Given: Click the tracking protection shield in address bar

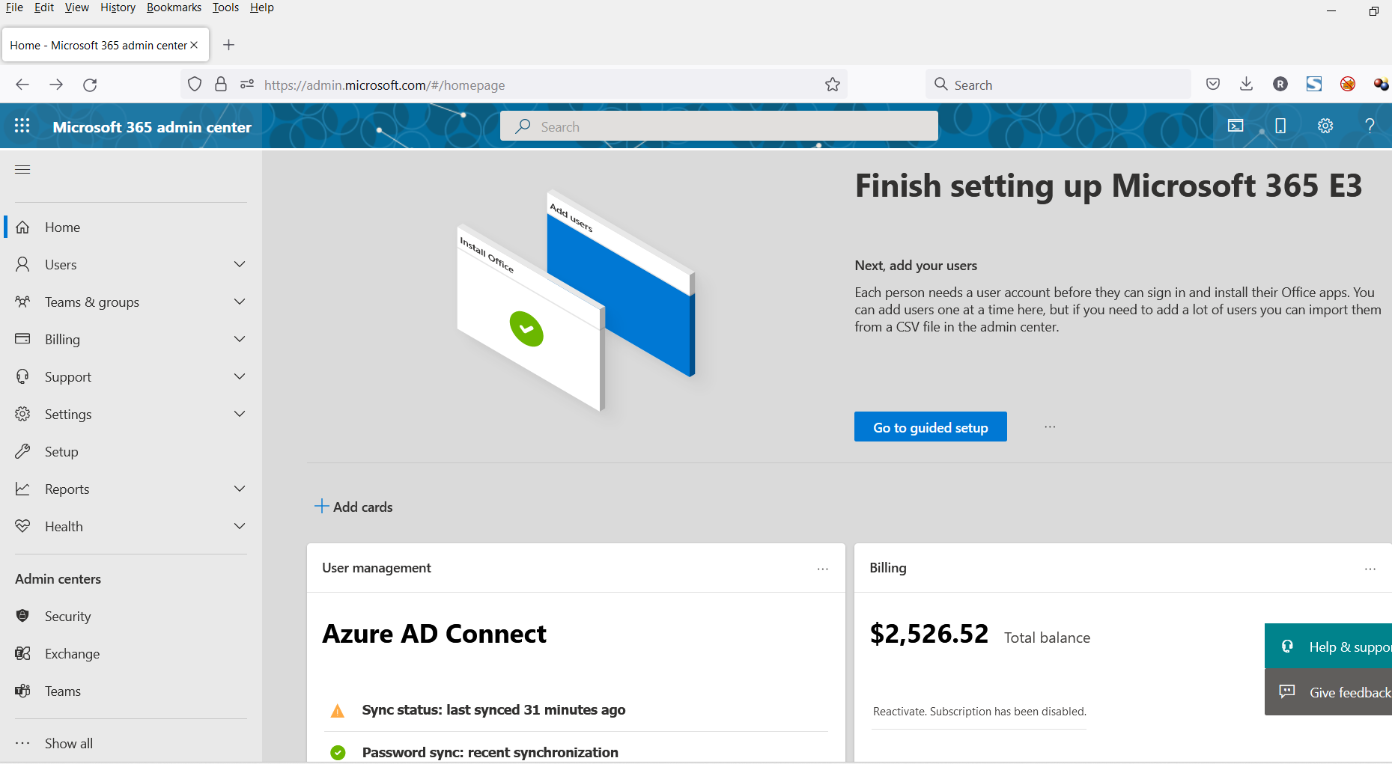Looking at the screenshot, I should [x=195, y=84].
